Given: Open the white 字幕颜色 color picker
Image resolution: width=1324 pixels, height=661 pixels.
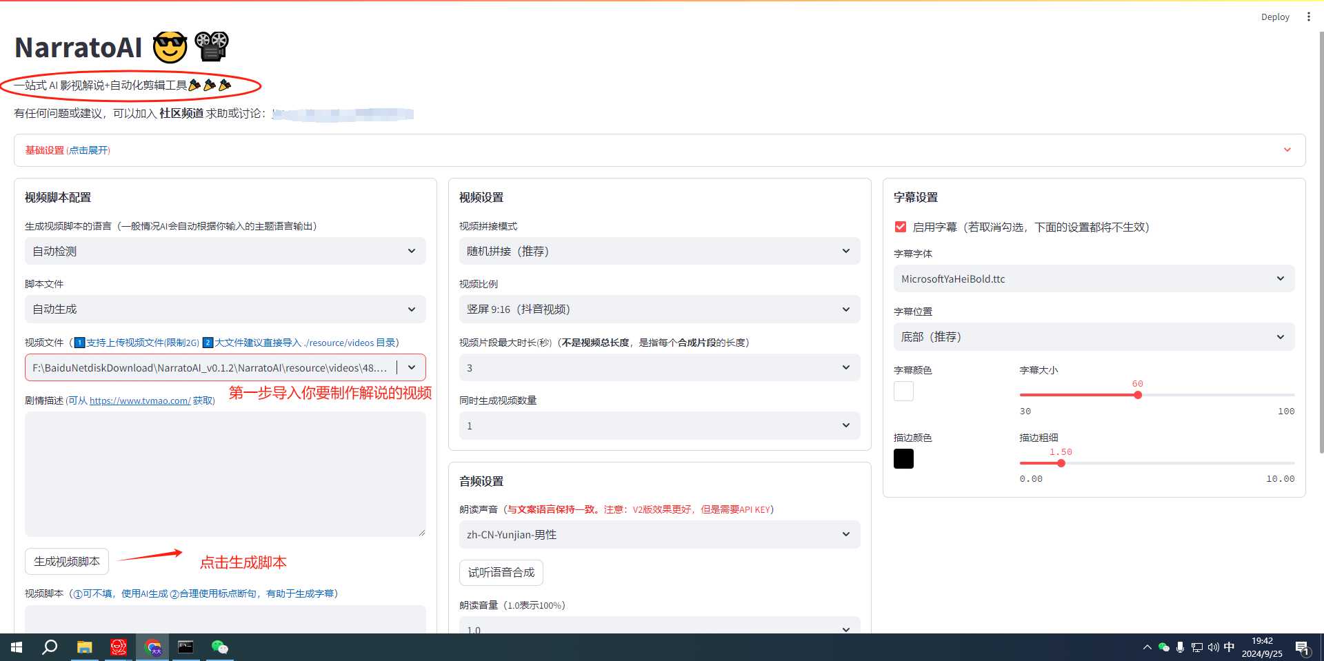Looking at the screenshot, I should click(903, 391).
